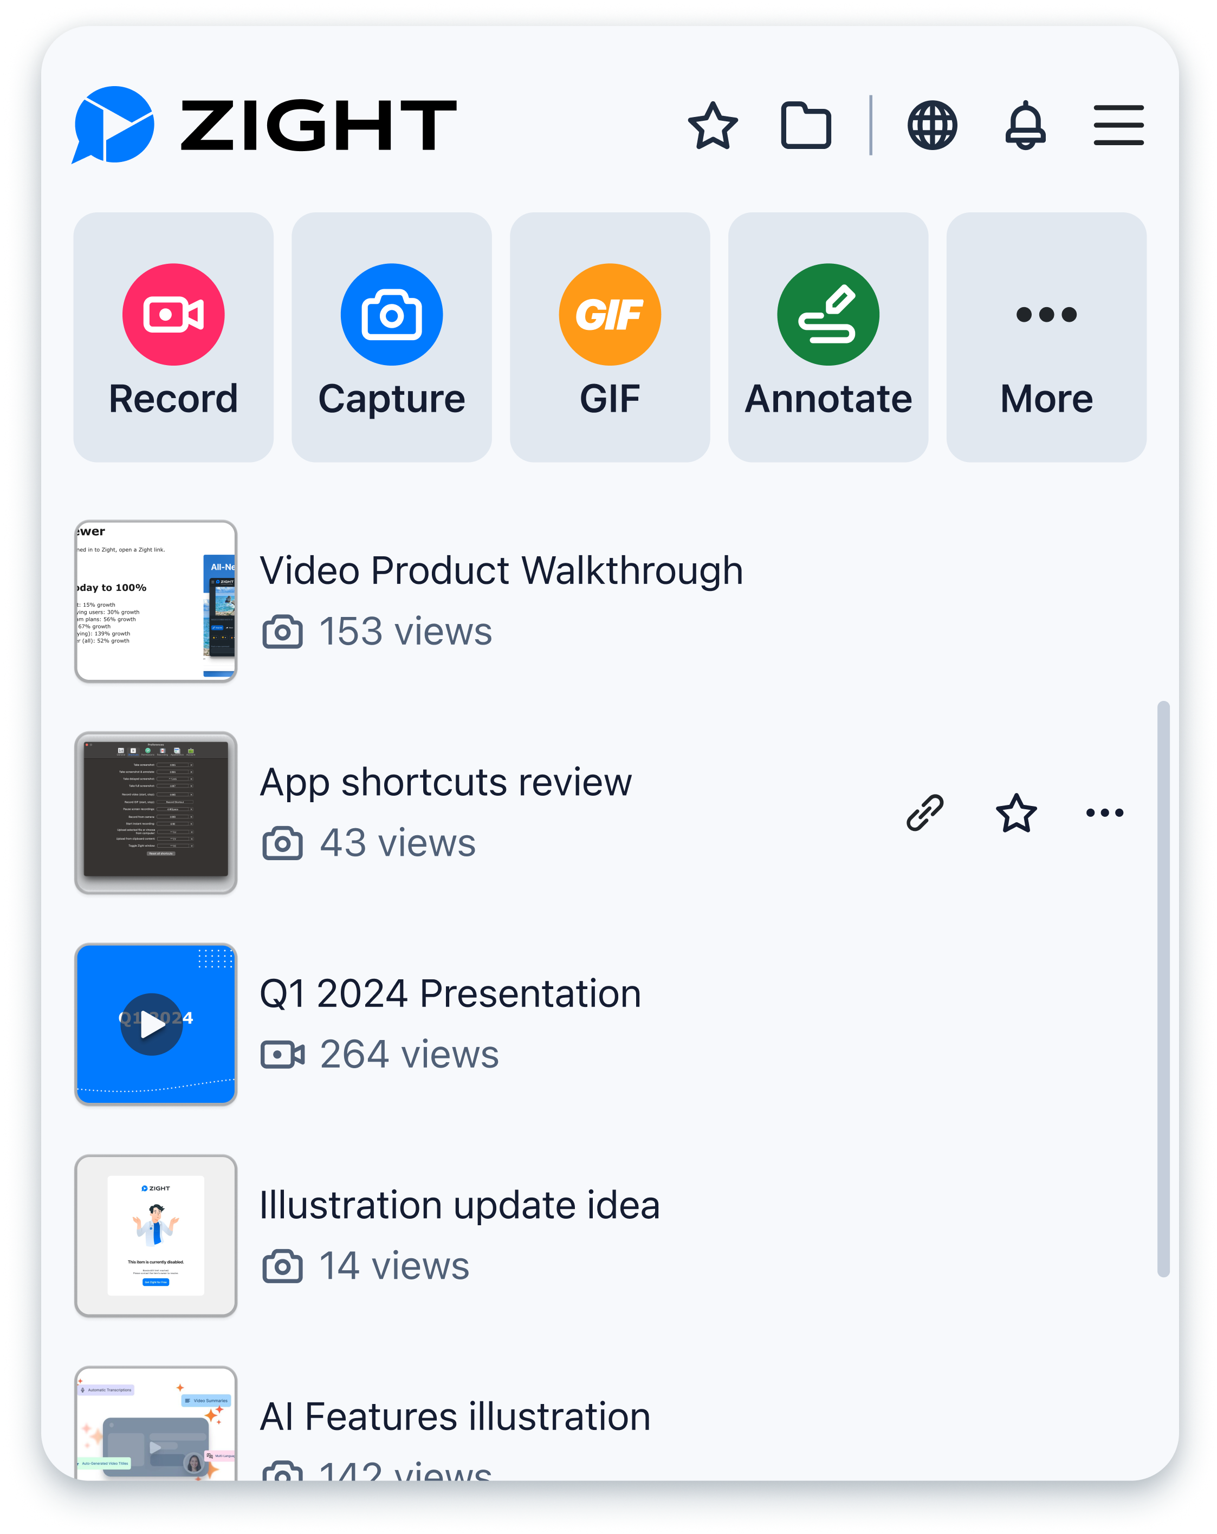Open the App shortcuts review thumbnail
Image resolution: width=1217 pixels, height=1534 pixels.
click(156, 812)
